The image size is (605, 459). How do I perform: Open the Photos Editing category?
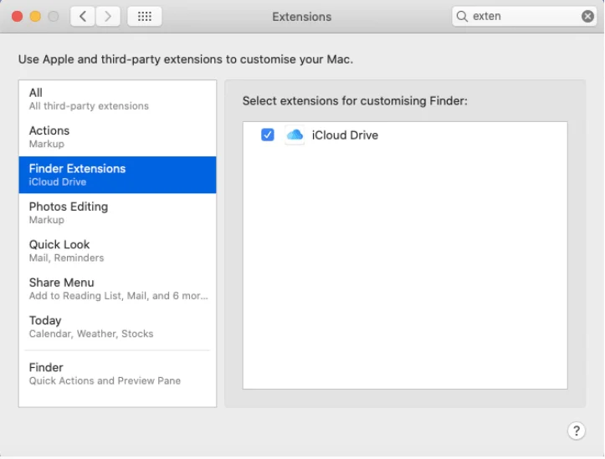tap(117, 212)
